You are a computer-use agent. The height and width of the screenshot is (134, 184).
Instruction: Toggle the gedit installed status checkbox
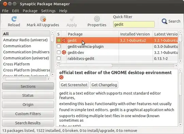pyautogui.click(x=59, y=40)
